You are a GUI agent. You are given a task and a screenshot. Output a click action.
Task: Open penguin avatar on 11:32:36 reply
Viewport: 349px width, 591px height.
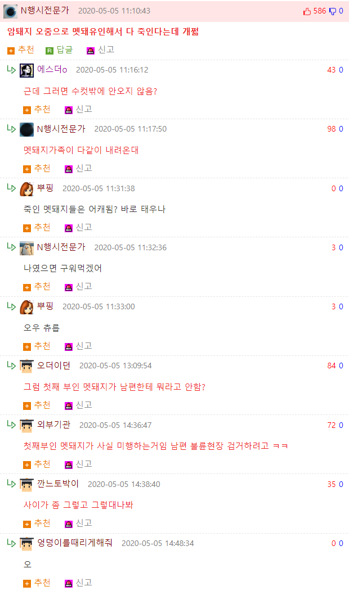pyautogui.click(x=26, y=248)
